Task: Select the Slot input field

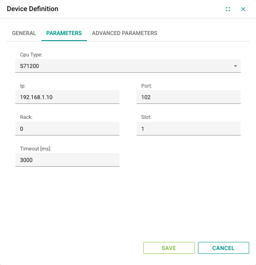Action: point(189,129)
